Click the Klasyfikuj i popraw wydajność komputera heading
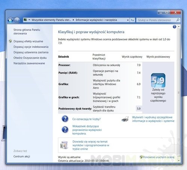187x170 pixels. pyautogui.click(x=91, y=32)
